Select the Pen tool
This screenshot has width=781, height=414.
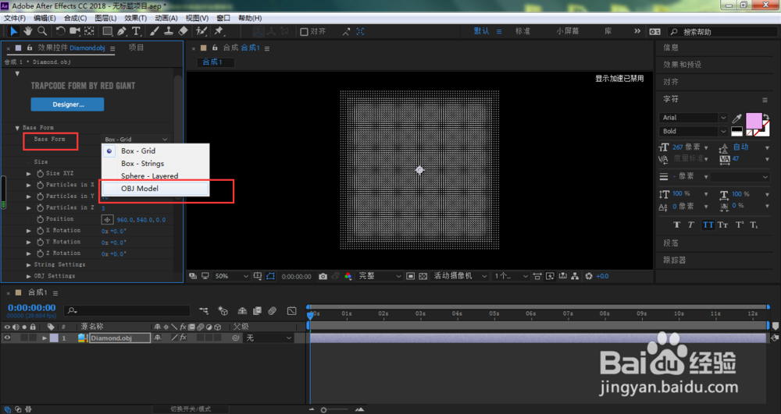point(122,31)
